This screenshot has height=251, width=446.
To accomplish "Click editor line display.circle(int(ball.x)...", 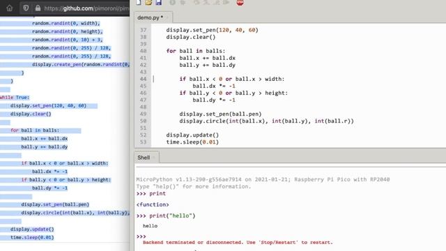I will click(266, 121).
